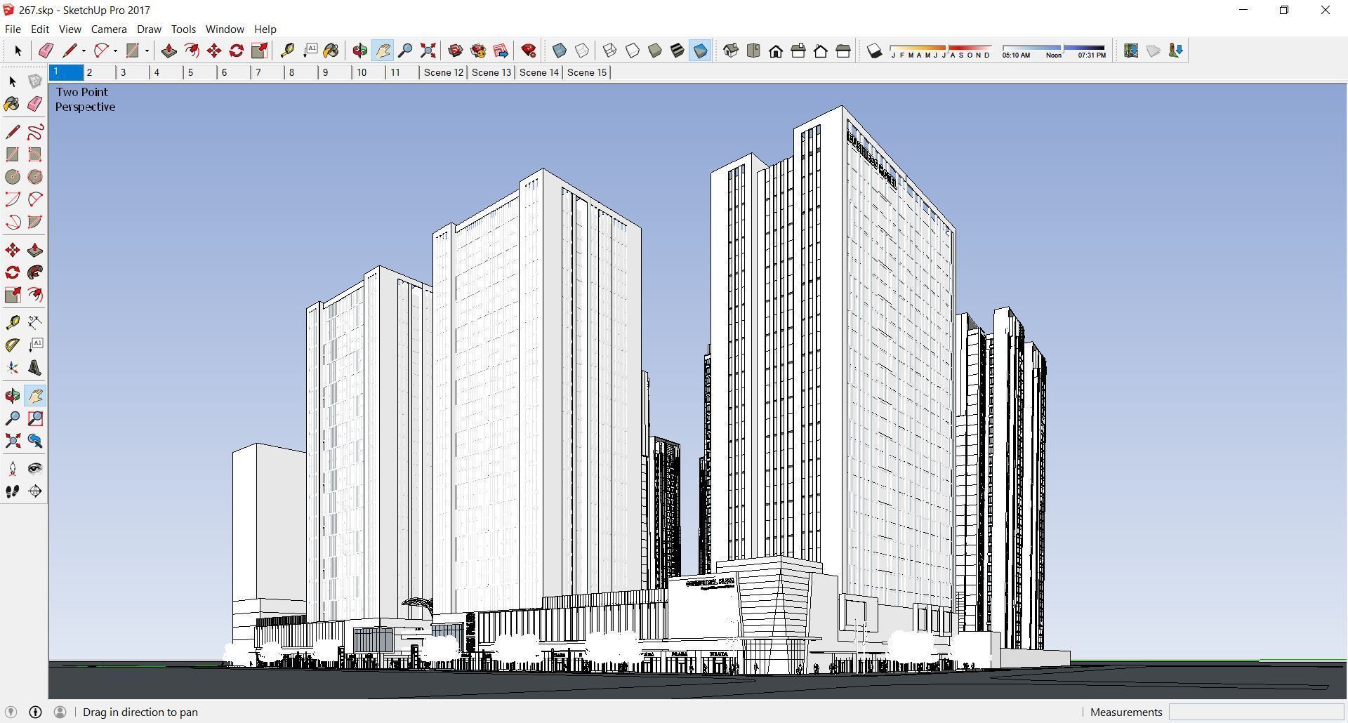The image size is (1348, 723).
Task: Select the Dimensions tool
Action: [x=35, y=322]
